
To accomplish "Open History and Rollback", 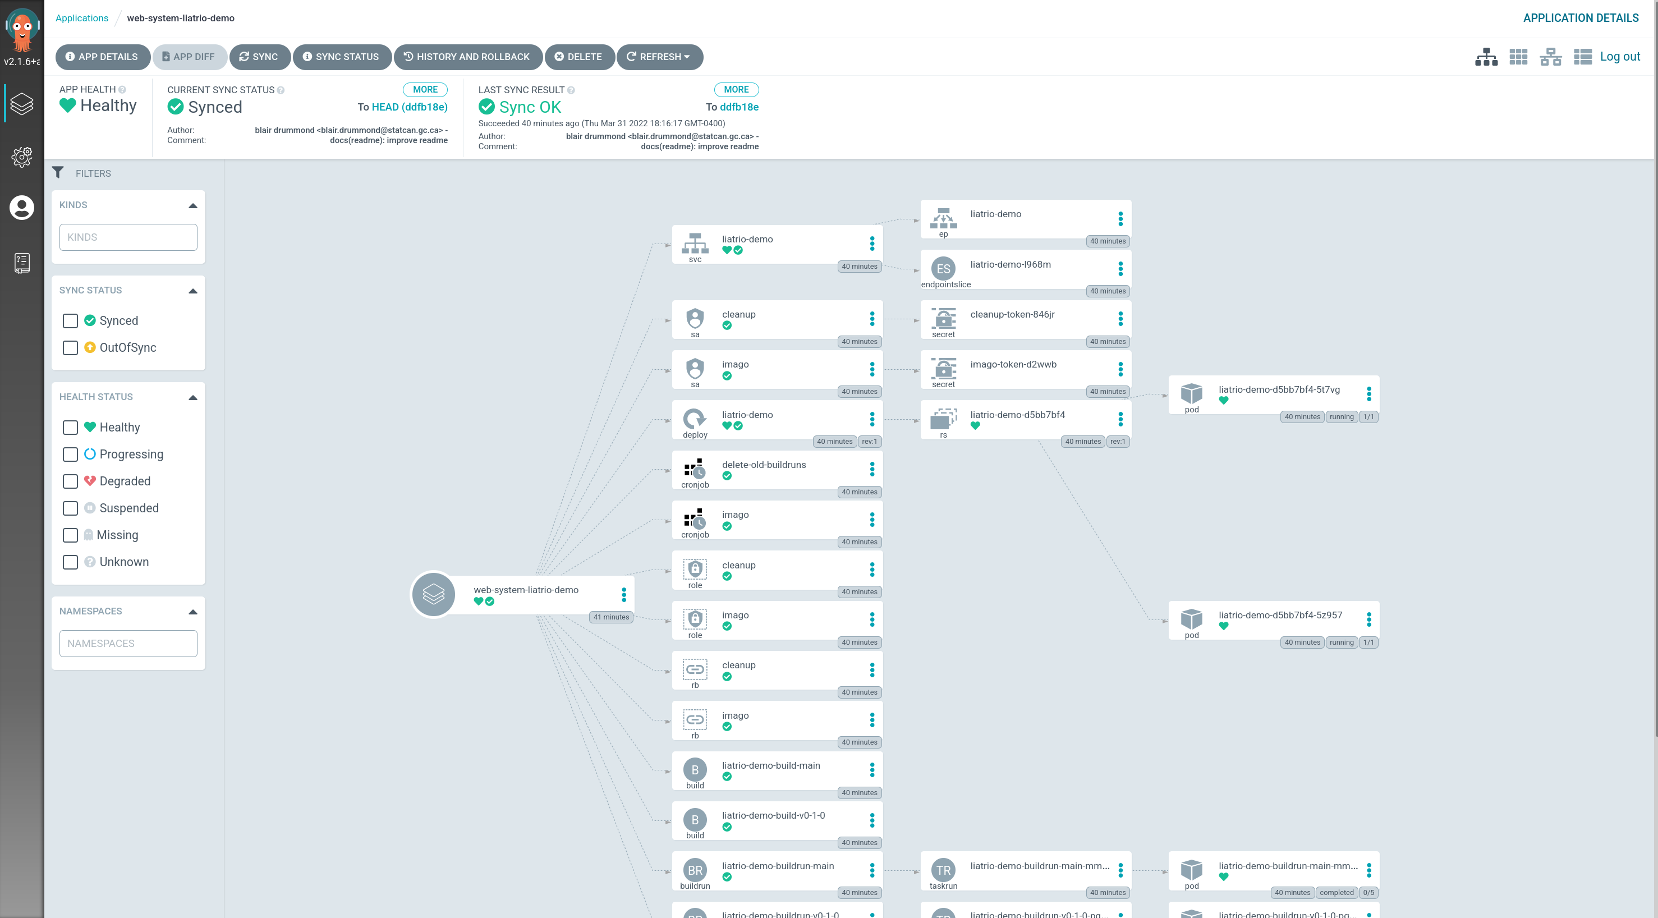I will (x=467, y=57).
